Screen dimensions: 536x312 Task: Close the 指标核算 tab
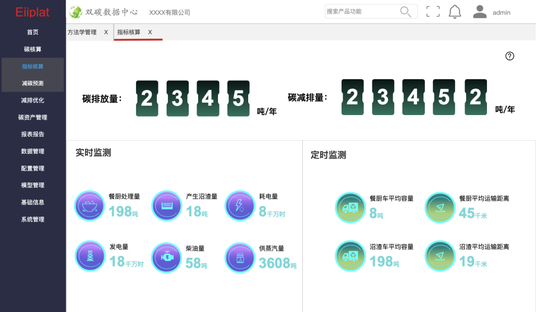[x=150, y=32]
